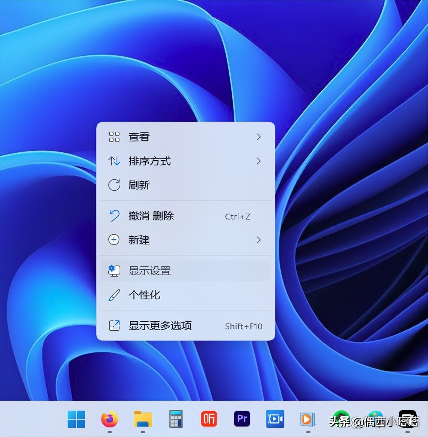
Task: Expand the 新建 submenu chevron
Action: pyautogui.click(x=259, y=240)
